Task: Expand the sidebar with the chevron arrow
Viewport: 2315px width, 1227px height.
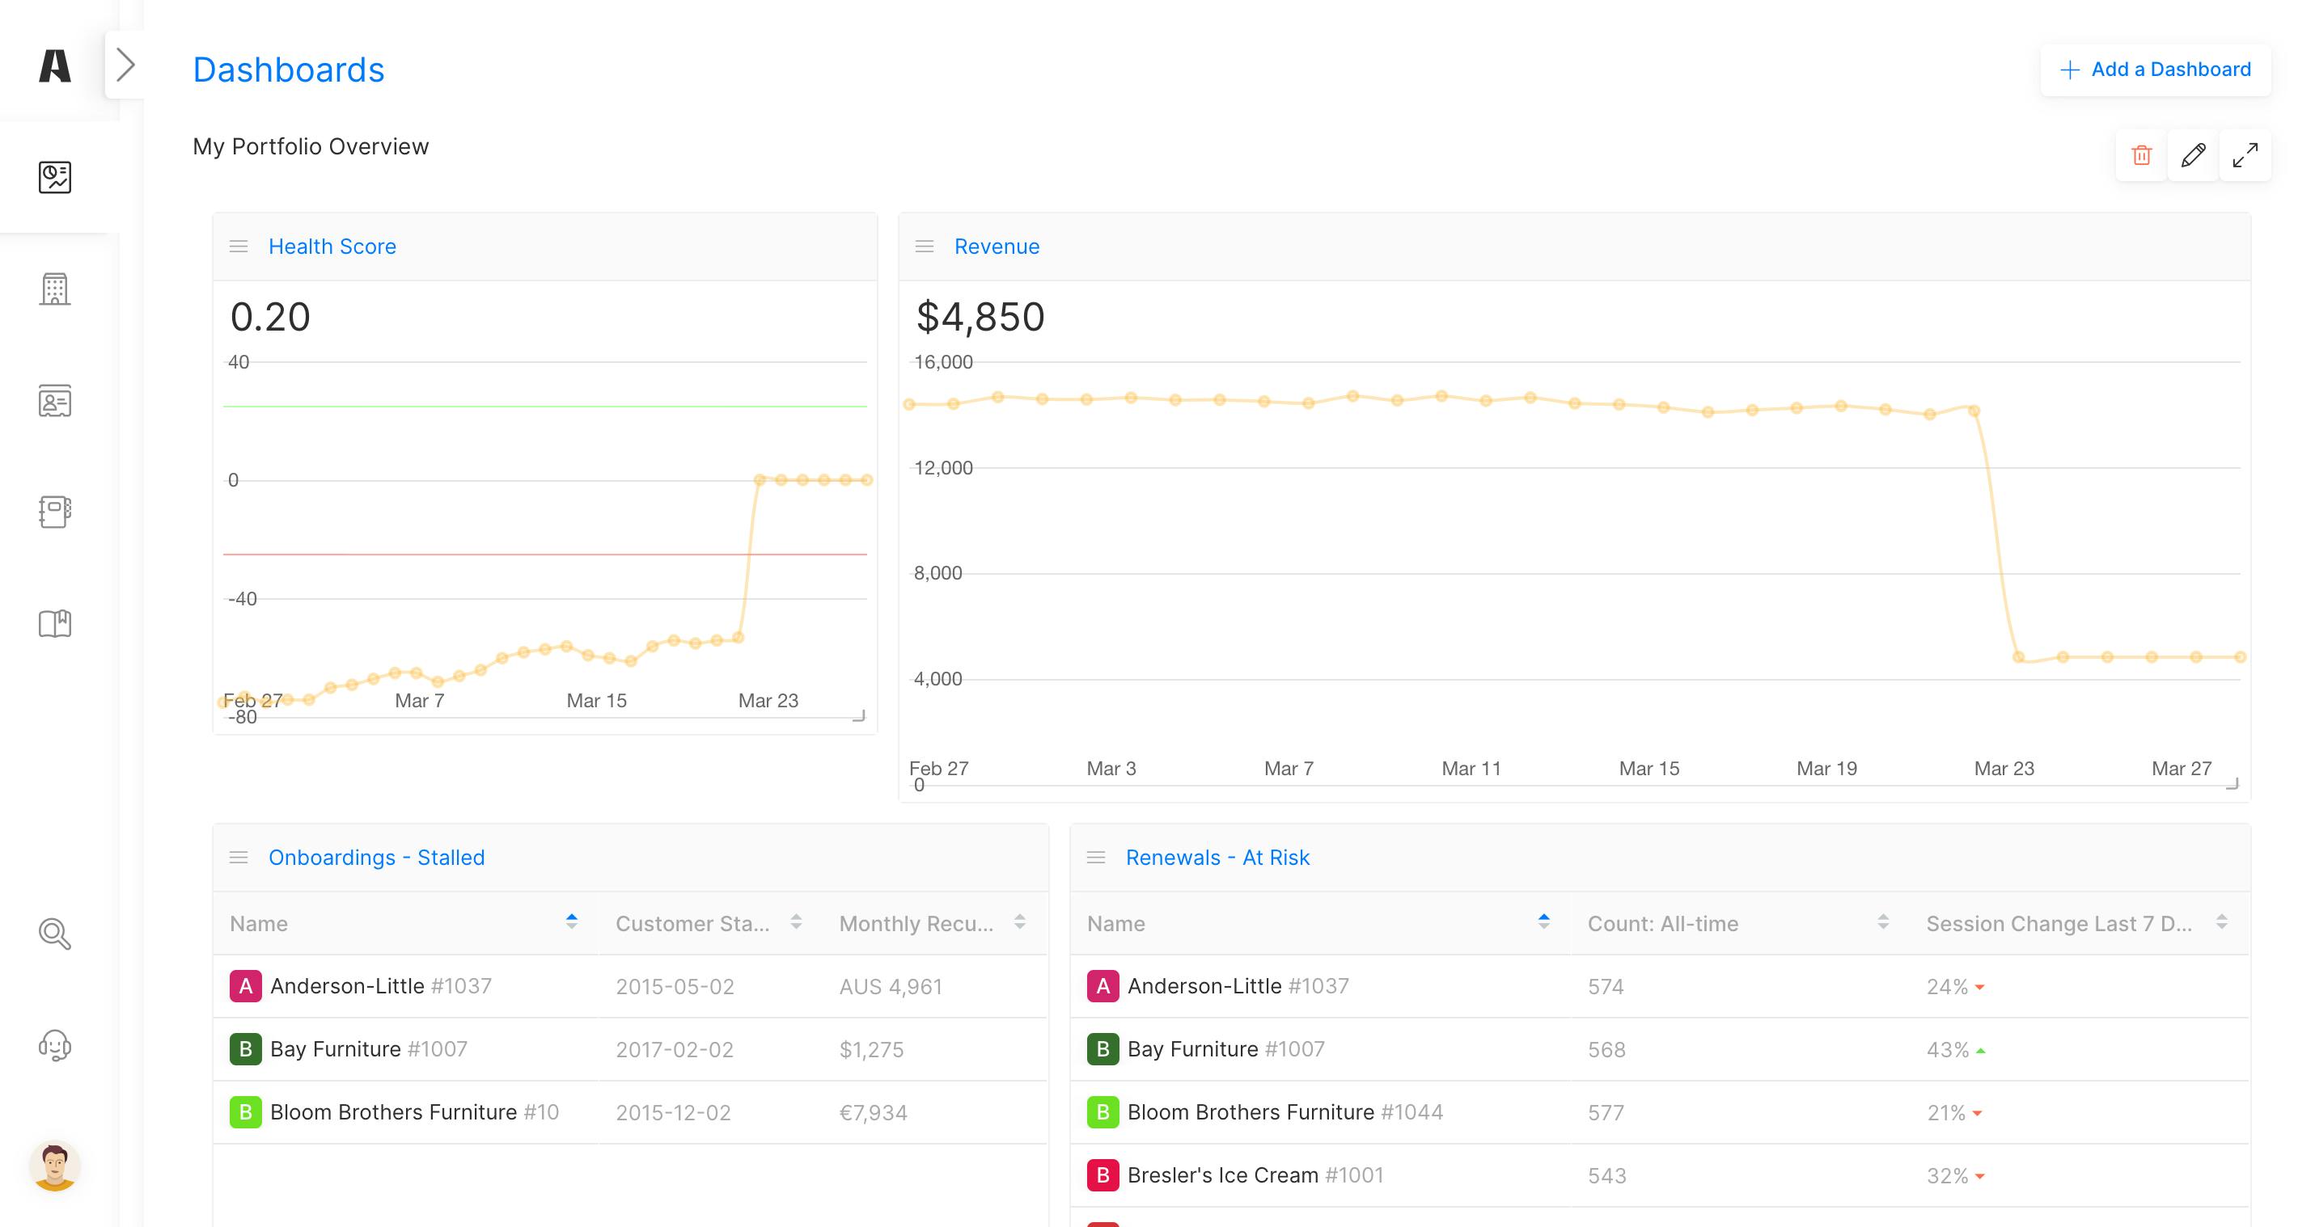Action: (125, 65)
